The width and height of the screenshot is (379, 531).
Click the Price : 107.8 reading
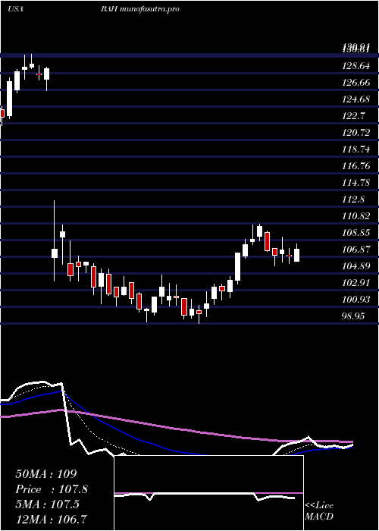52,489
